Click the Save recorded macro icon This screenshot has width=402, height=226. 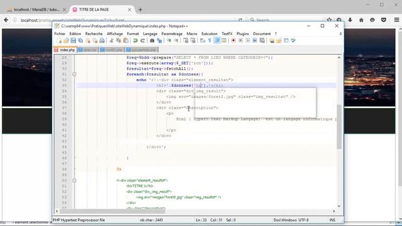click(262, 40)
